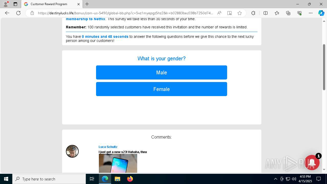Screen dimensions: 327x184
Task: Click the browser Back arrow
Action: click(x=7, y=13)
